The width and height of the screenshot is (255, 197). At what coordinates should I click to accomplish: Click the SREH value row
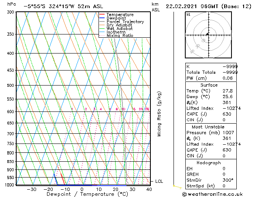click(x=211, y=174)
